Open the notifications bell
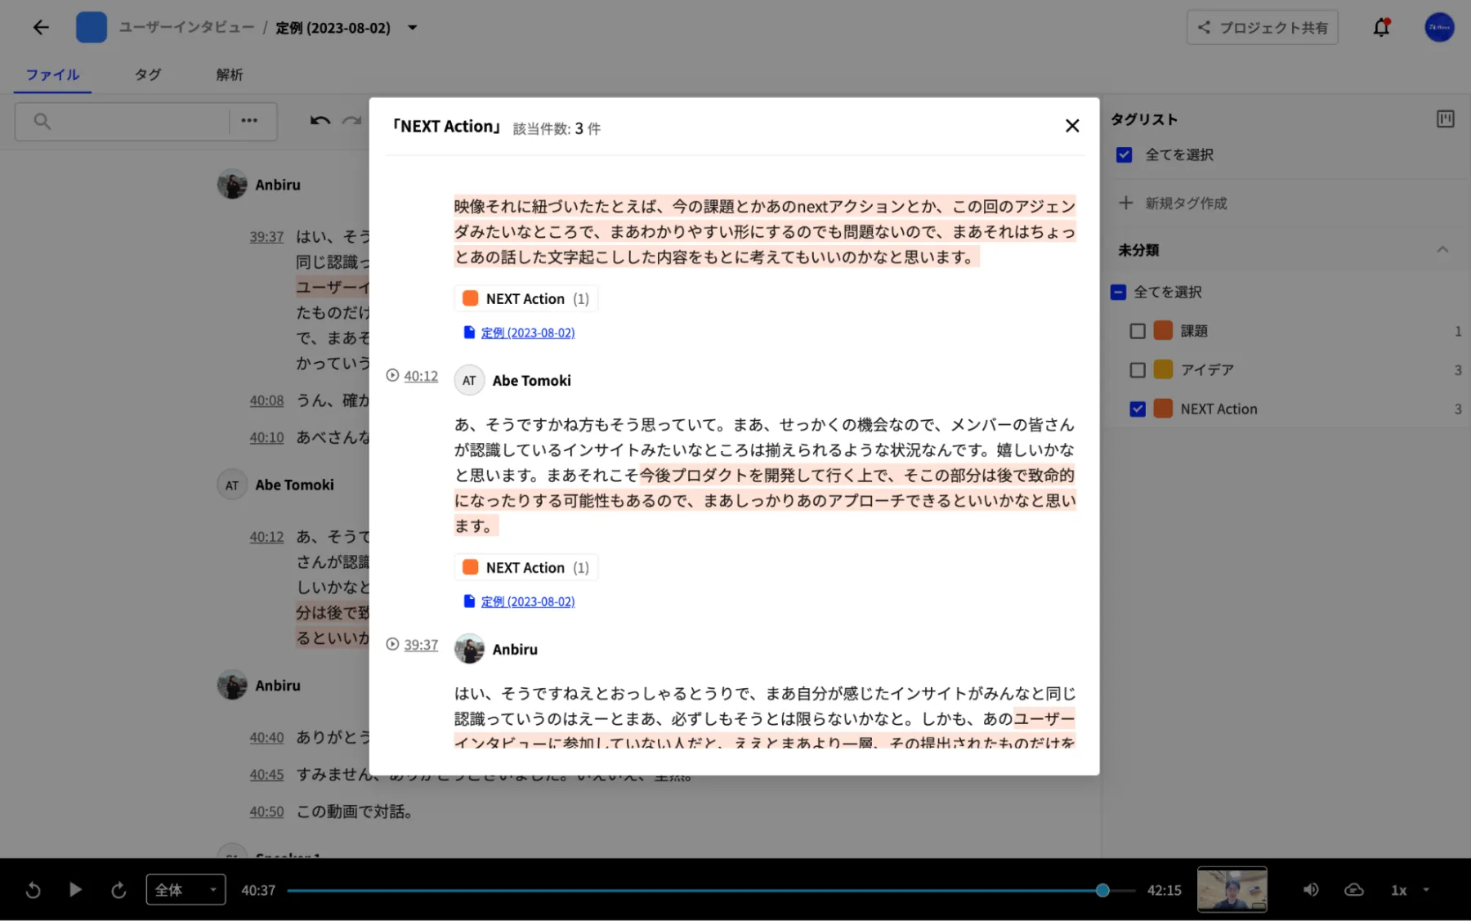The width and height of the screenshot is (1471, 921). pyautogui.click(x=1381, y=28)
